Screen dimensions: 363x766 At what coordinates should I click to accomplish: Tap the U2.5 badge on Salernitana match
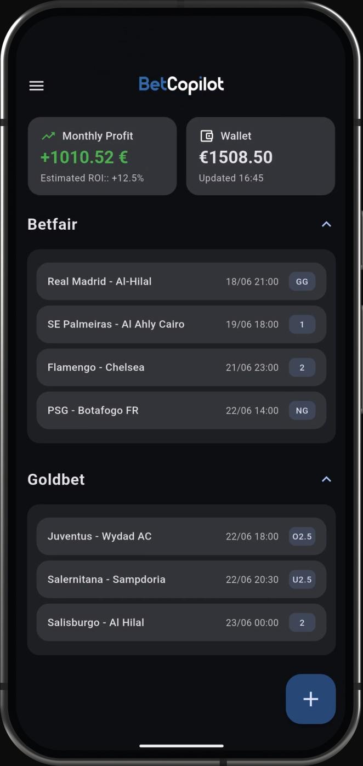[x=302, y=580]
